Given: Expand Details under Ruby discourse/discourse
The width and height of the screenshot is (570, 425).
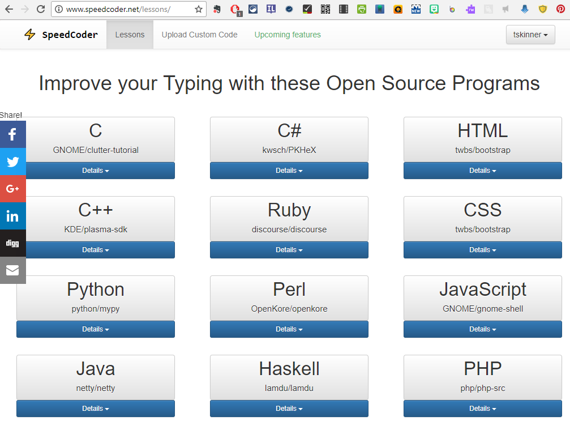Looking at the screenshot, I should coord(289,250).
